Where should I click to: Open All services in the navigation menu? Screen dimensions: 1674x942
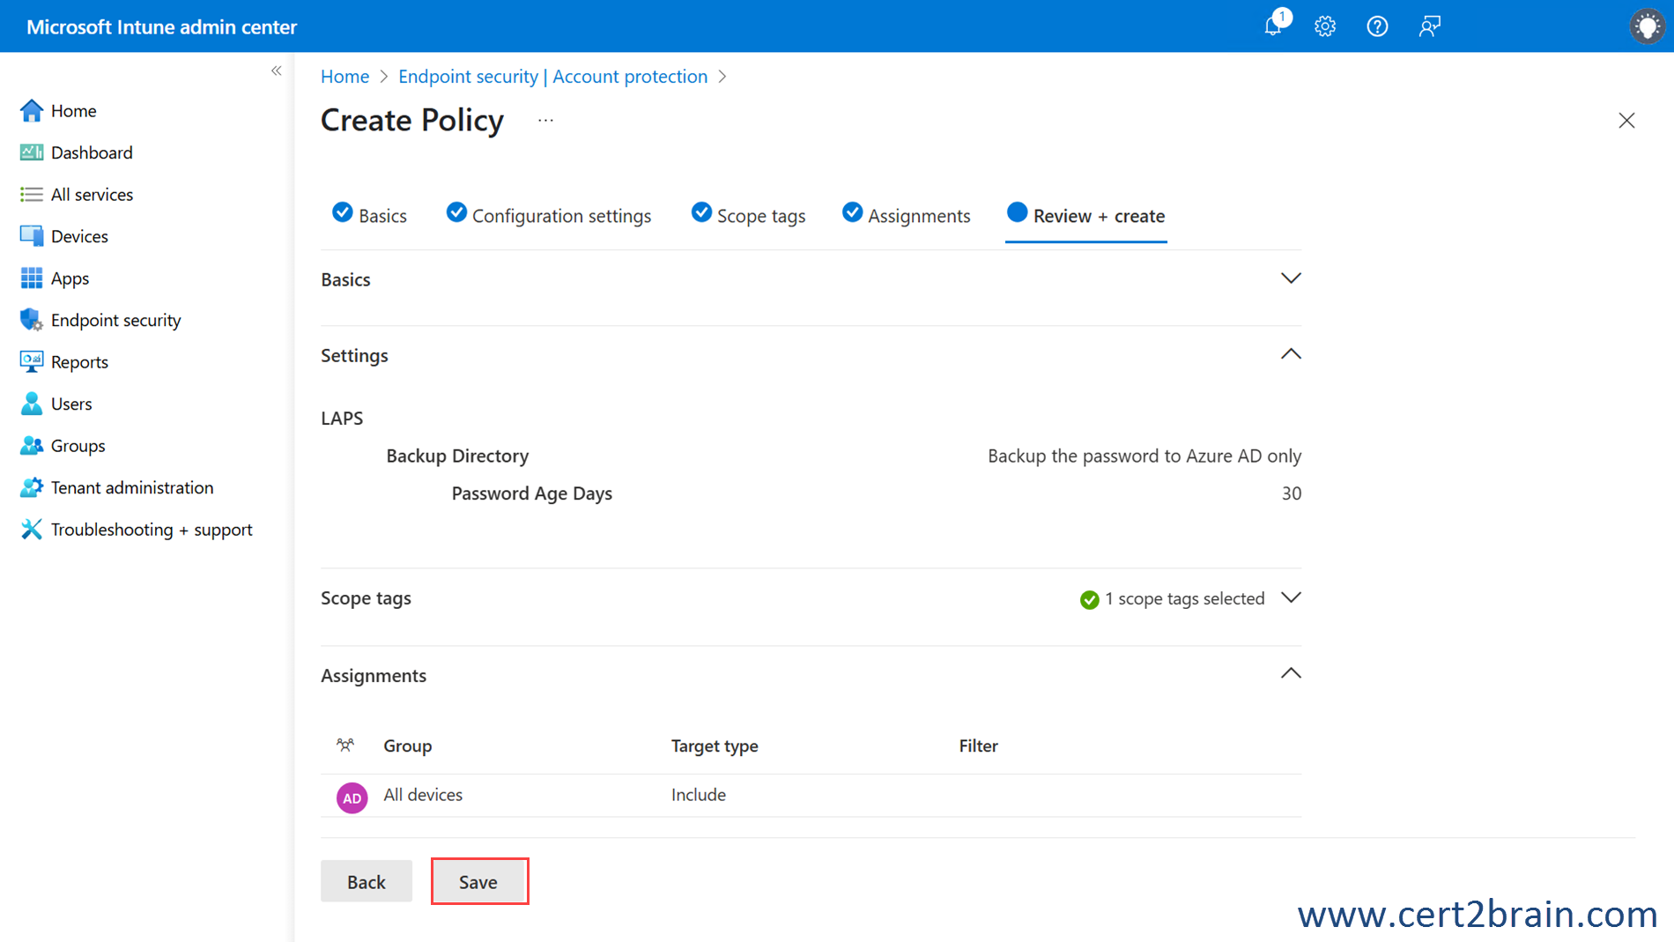pos(92,194)
